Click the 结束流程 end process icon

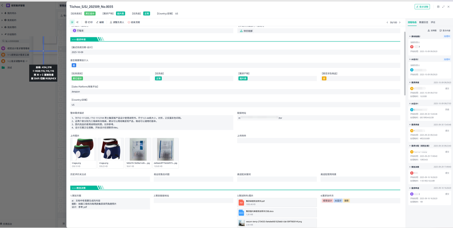point(129,22)
